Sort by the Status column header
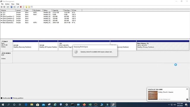190x107 pixels. pyautogui.click(x=47, y=10)
